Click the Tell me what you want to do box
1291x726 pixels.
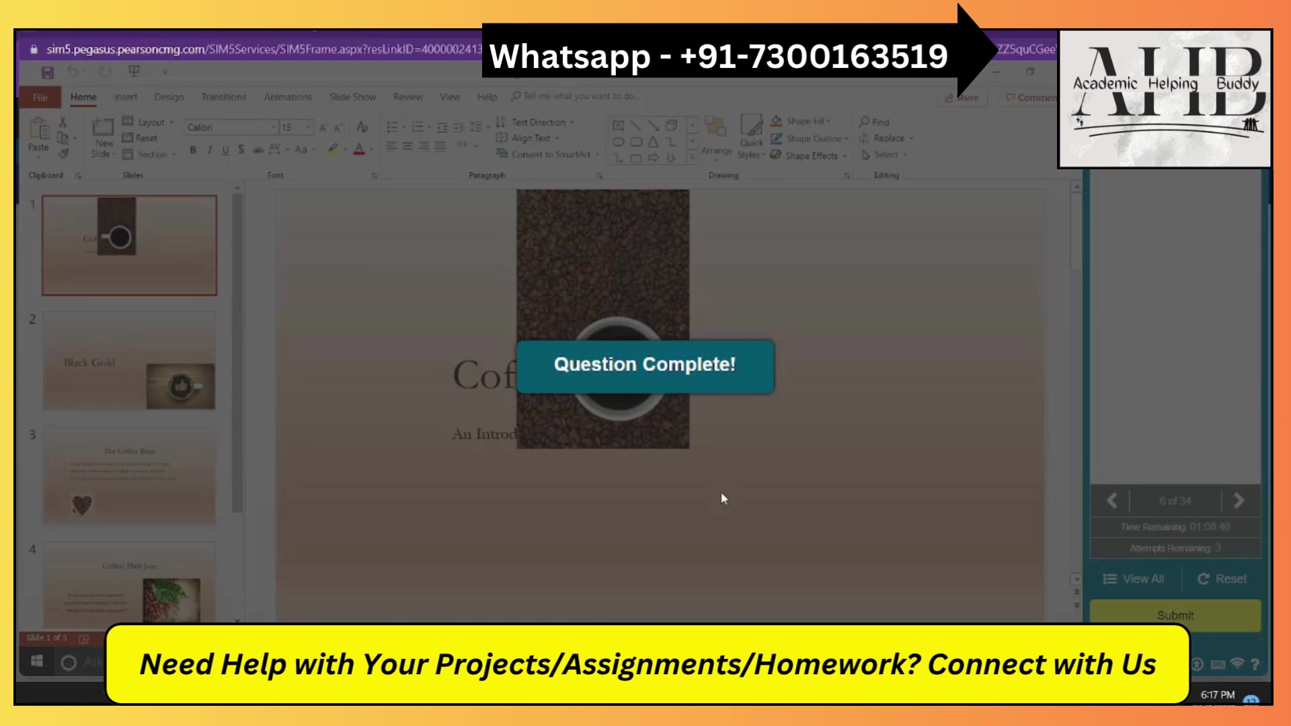575,96
